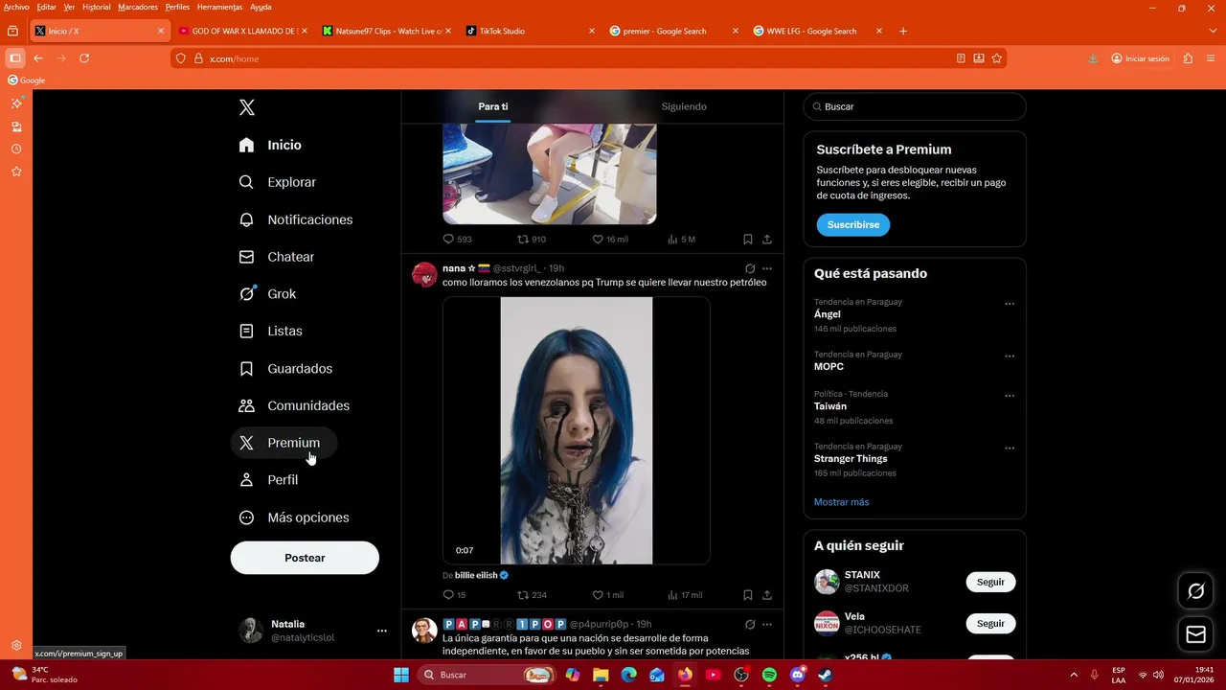Open options for Taiwán trend
Viewport: 1226px width, 690px height.
point(1010,396)
